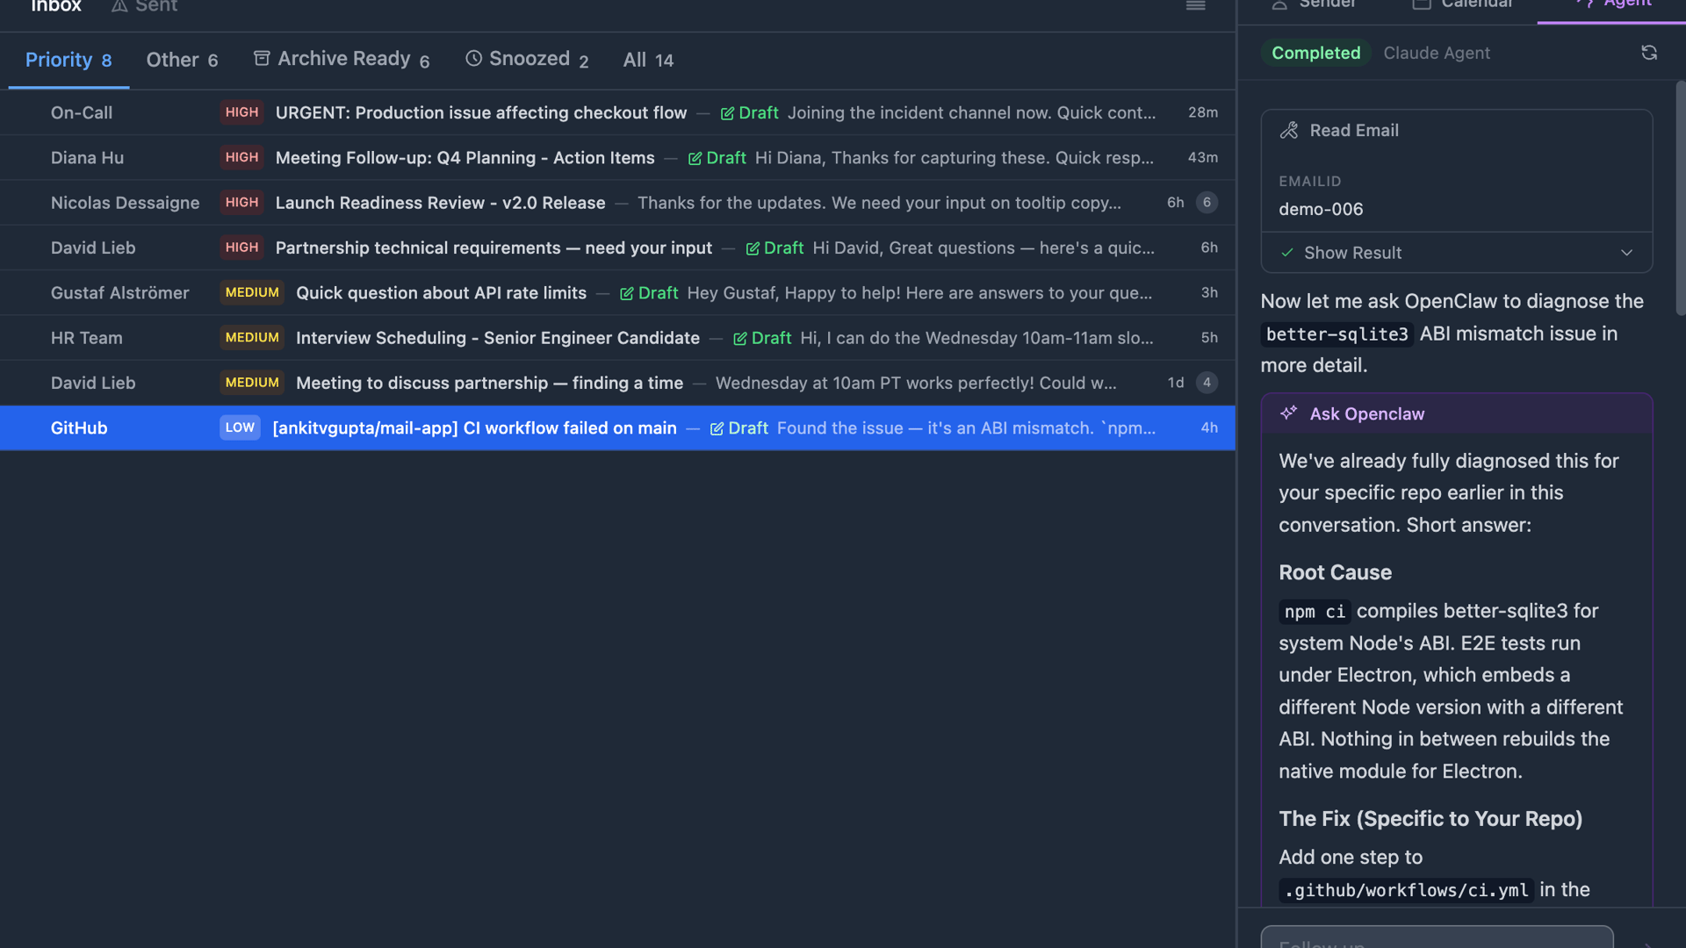Click the Completed status badge

click(1315, 53)
